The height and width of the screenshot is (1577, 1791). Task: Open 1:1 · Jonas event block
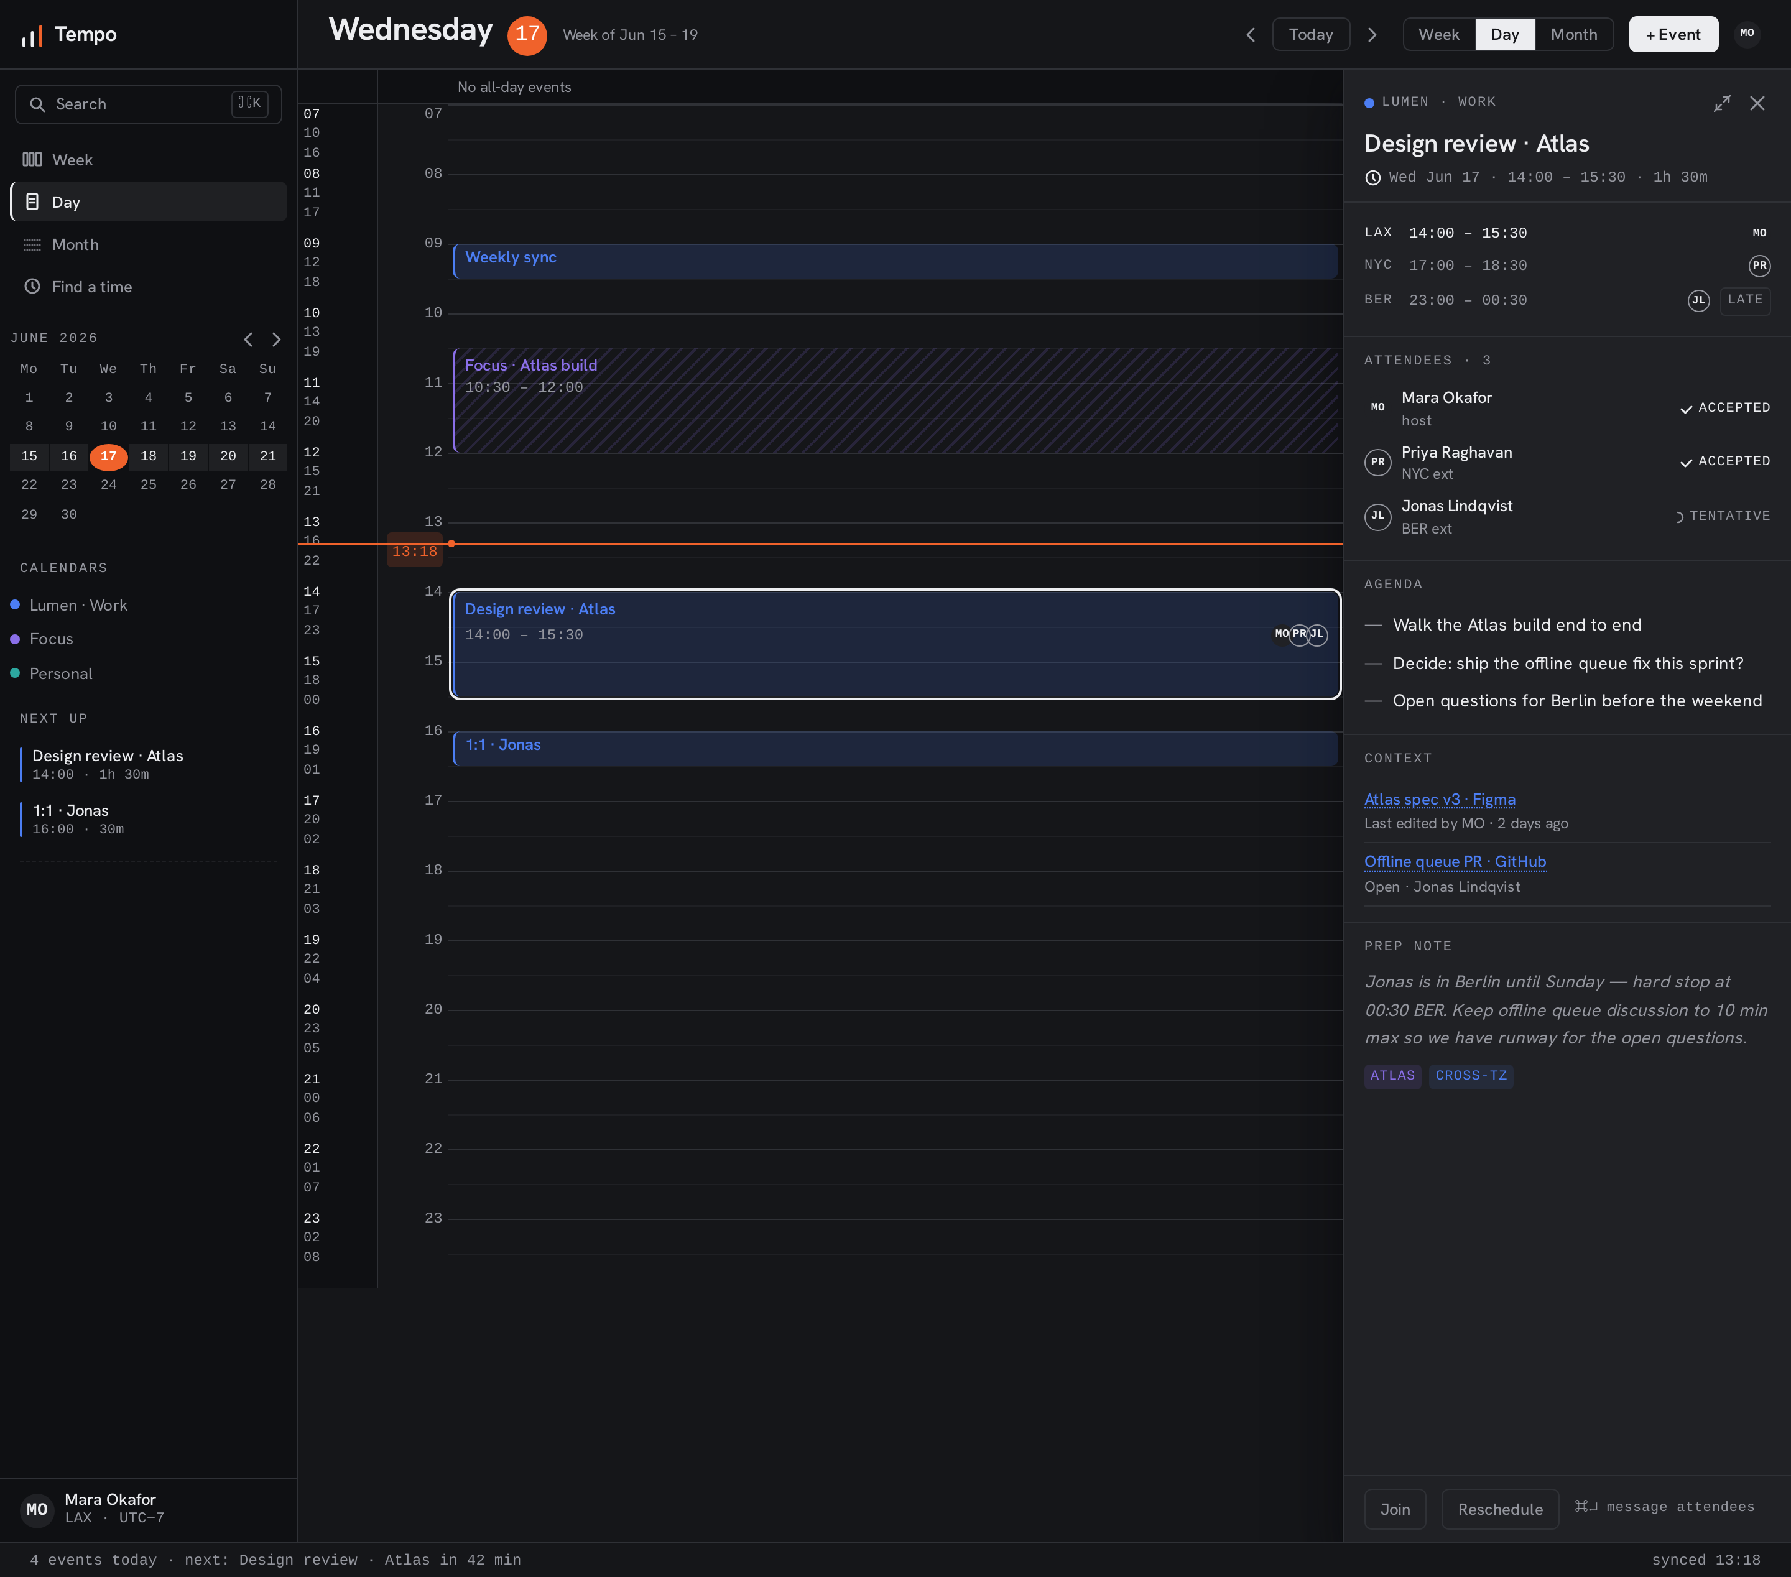click(895, 749)
